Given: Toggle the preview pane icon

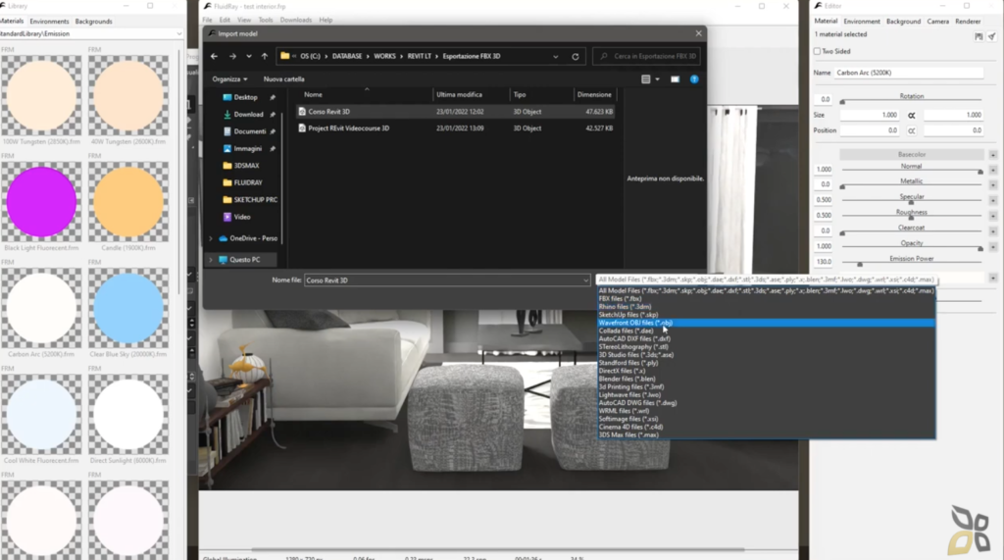Looking at the screenshot, I should tap(675, 79).
